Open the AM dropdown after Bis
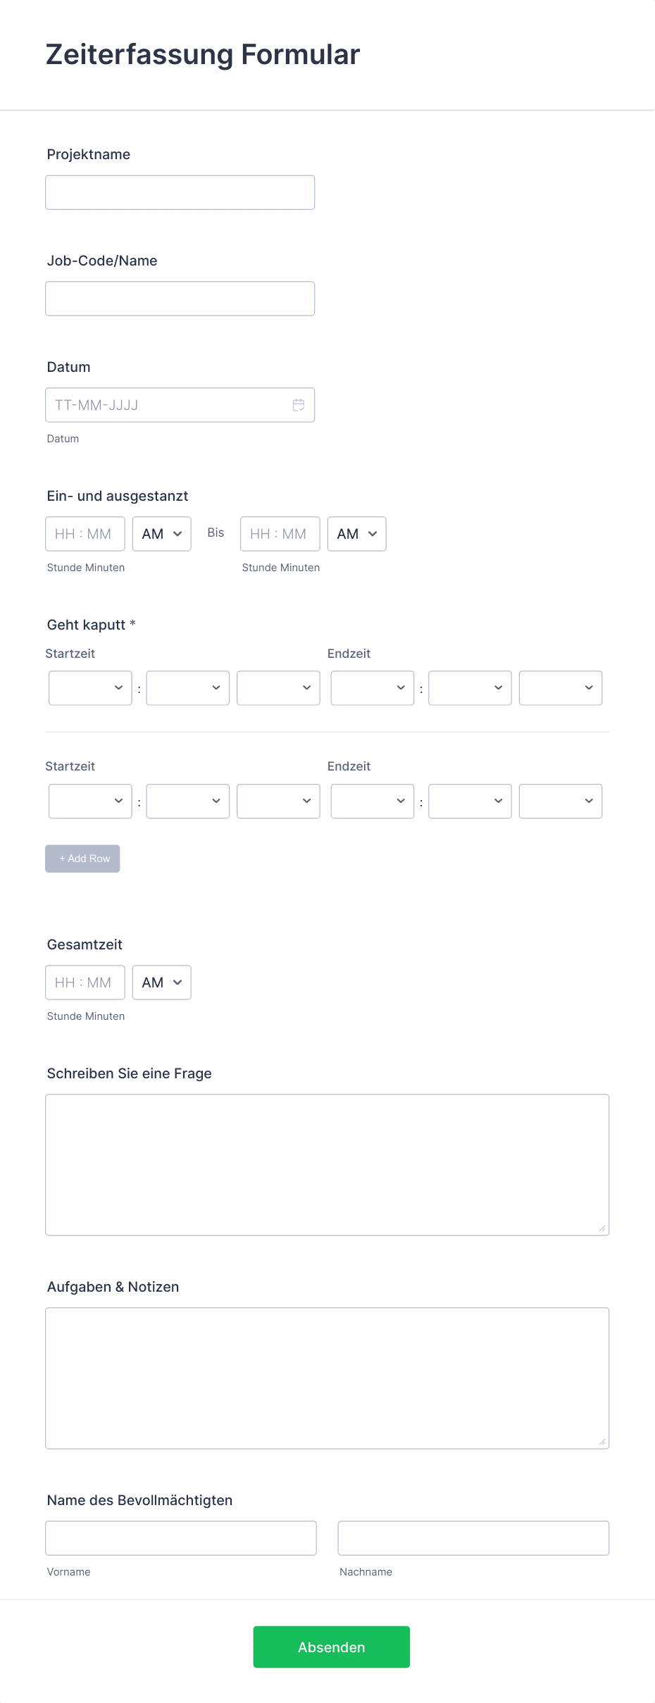The height and width of the screenshot is (1703, 655). click(356, 534)
